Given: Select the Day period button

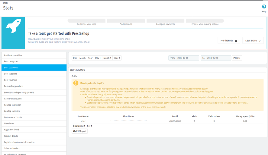Looking at the screenshot, I should click(75, 58).
